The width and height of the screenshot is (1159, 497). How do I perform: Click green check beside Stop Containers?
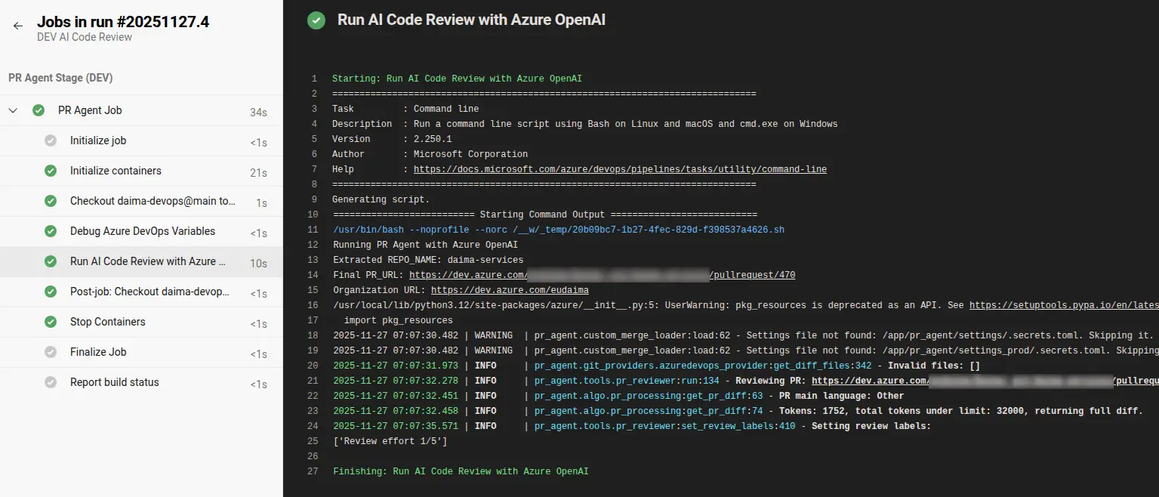pyautogui.click(x=49, y=321)
